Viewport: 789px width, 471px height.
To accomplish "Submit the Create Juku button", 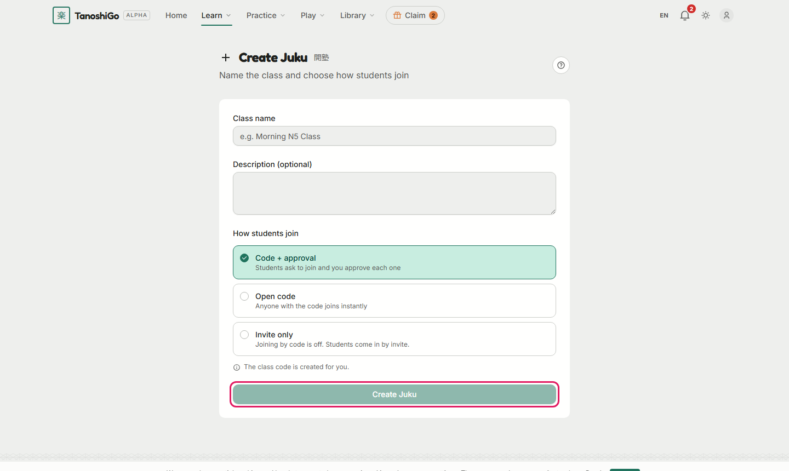I will click(395, 394).
